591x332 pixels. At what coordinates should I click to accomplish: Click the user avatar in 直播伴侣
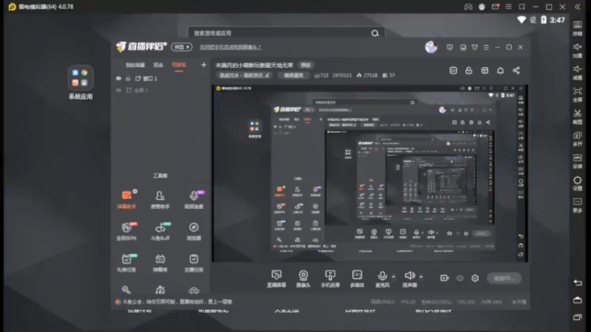(431, 47)
